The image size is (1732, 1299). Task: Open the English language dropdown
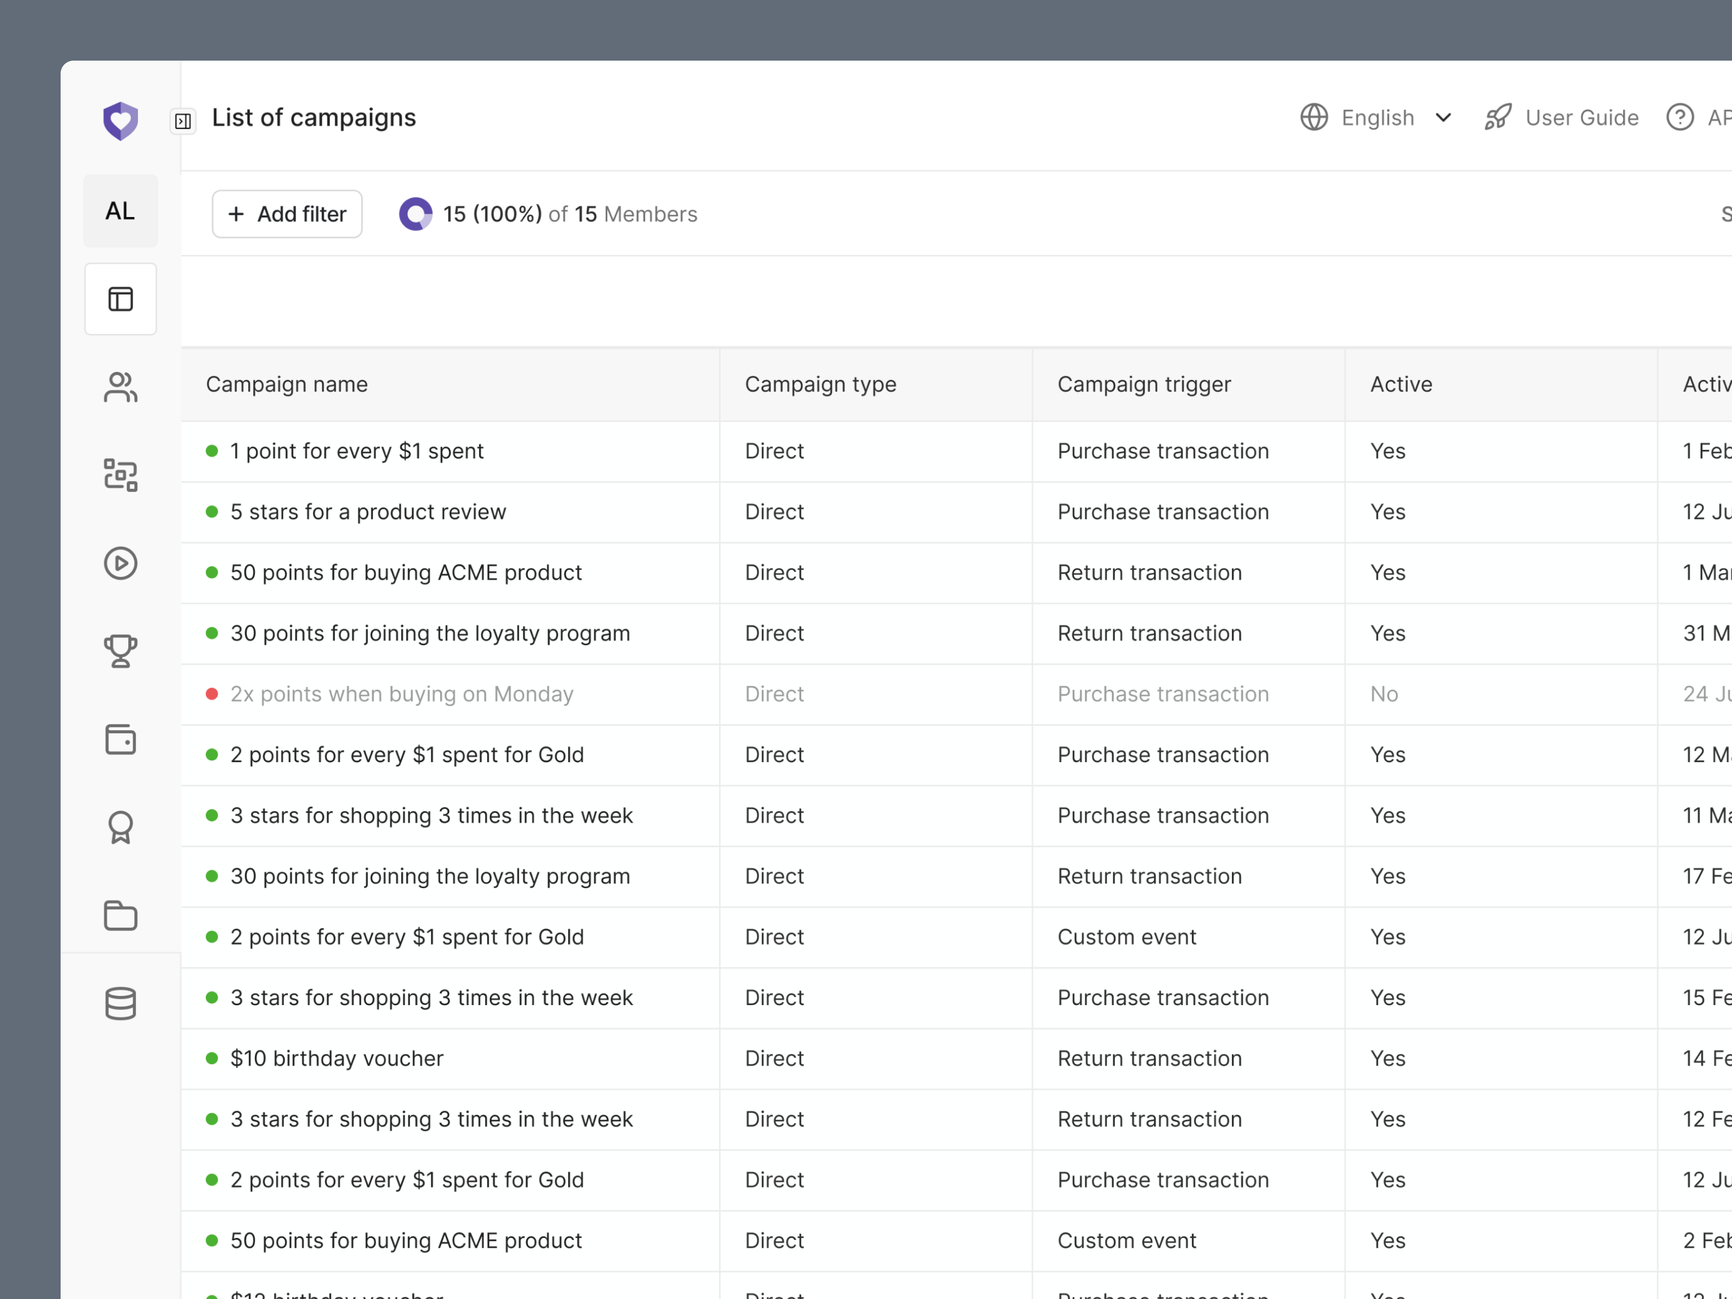1377,117
